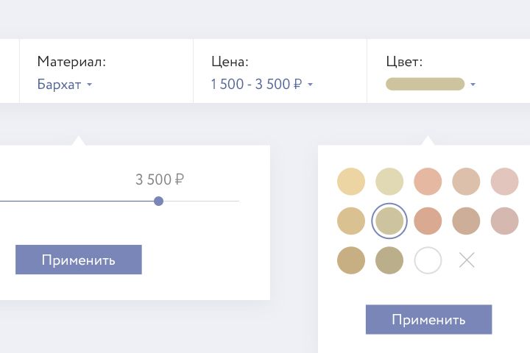Viewport: 530px width, 353px height.
Task: Open the Цвет dropdown arrow
Action: click(x=473, y=85)
